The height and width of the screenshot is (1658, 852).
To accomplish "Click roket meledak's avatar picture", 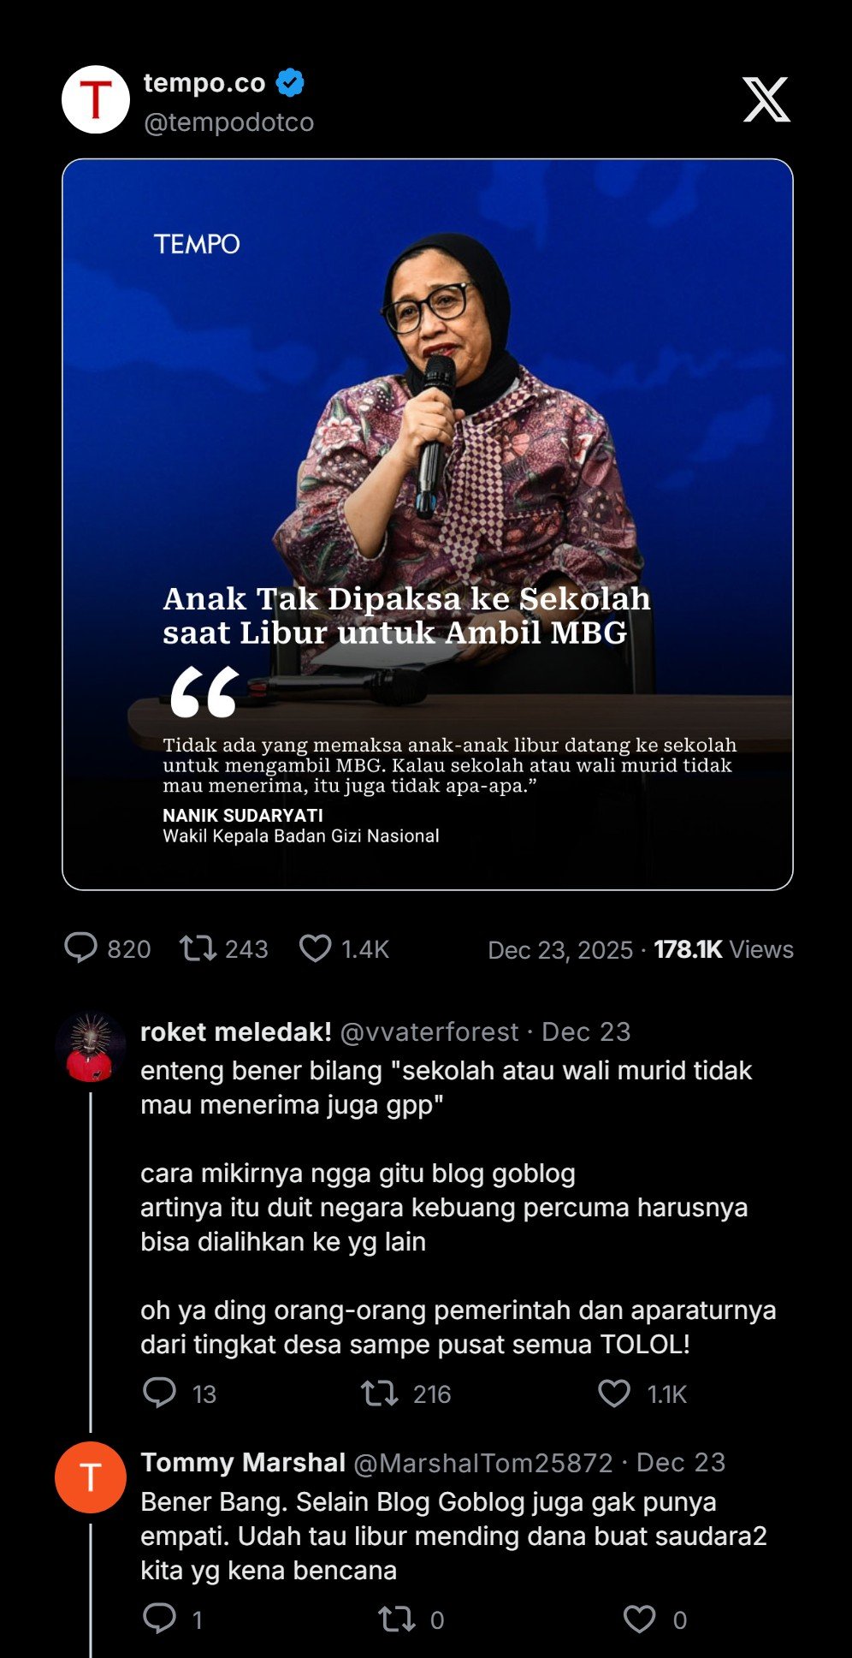I will (91, 1048).
